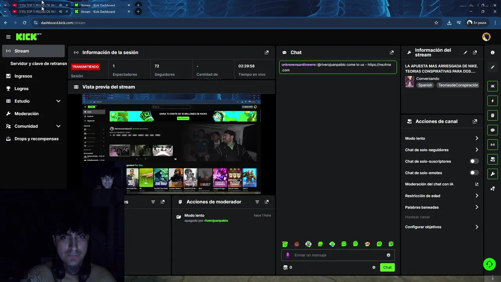Image resolution: width=501 pixels, height=282 pixels.
Task: Send message with green Chat button
Action: click(x=387, y=268)
